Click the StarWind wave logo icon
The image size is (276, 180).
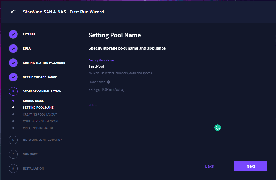click(13, 12)
